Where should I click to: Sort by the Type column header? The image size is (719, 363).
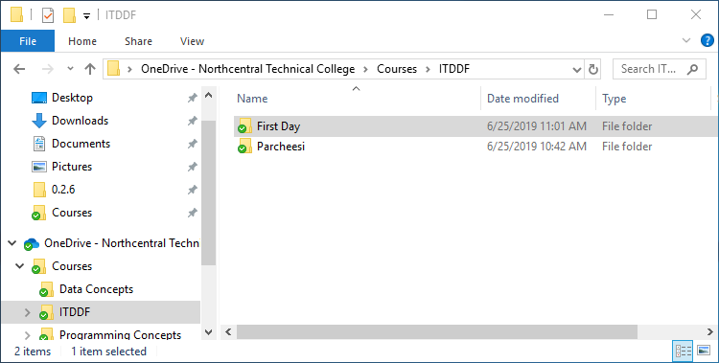(614, 99)
